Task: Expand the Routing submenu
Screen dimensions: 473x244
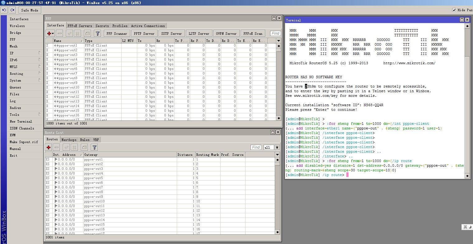Action: (40, 74)
